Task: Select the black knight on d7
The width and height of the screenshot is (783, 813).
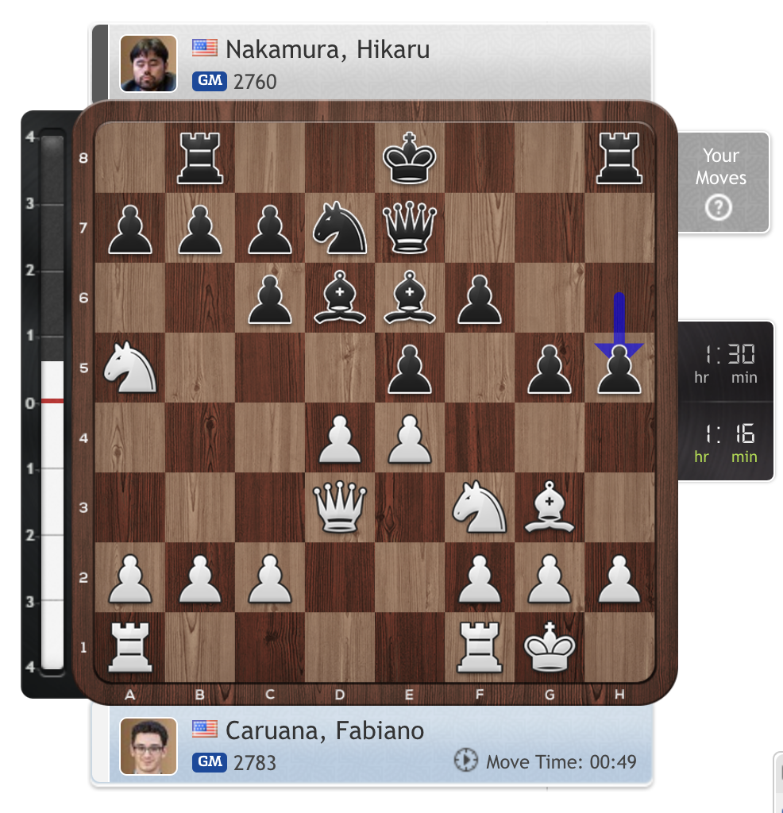Action: [x=340, y=227]
